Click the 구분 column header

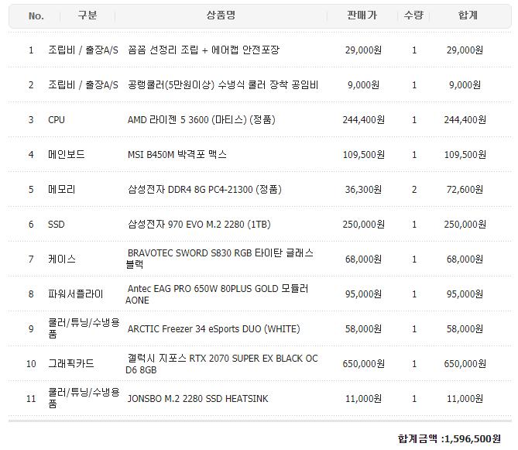87,15
